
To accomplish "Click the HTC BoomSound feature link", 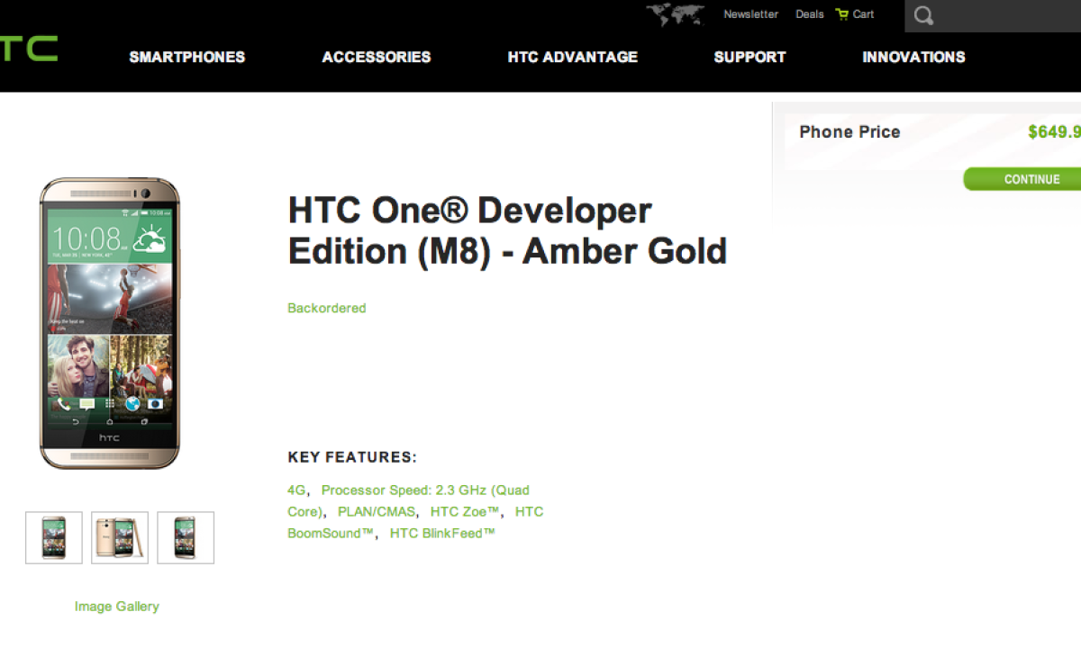I will coord(415,523).
